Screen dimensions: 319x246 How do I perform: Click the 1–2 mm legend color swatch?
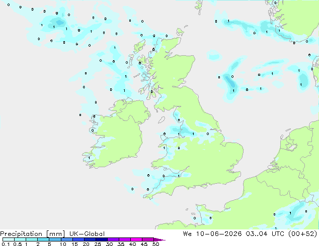(x=32, y=239)
